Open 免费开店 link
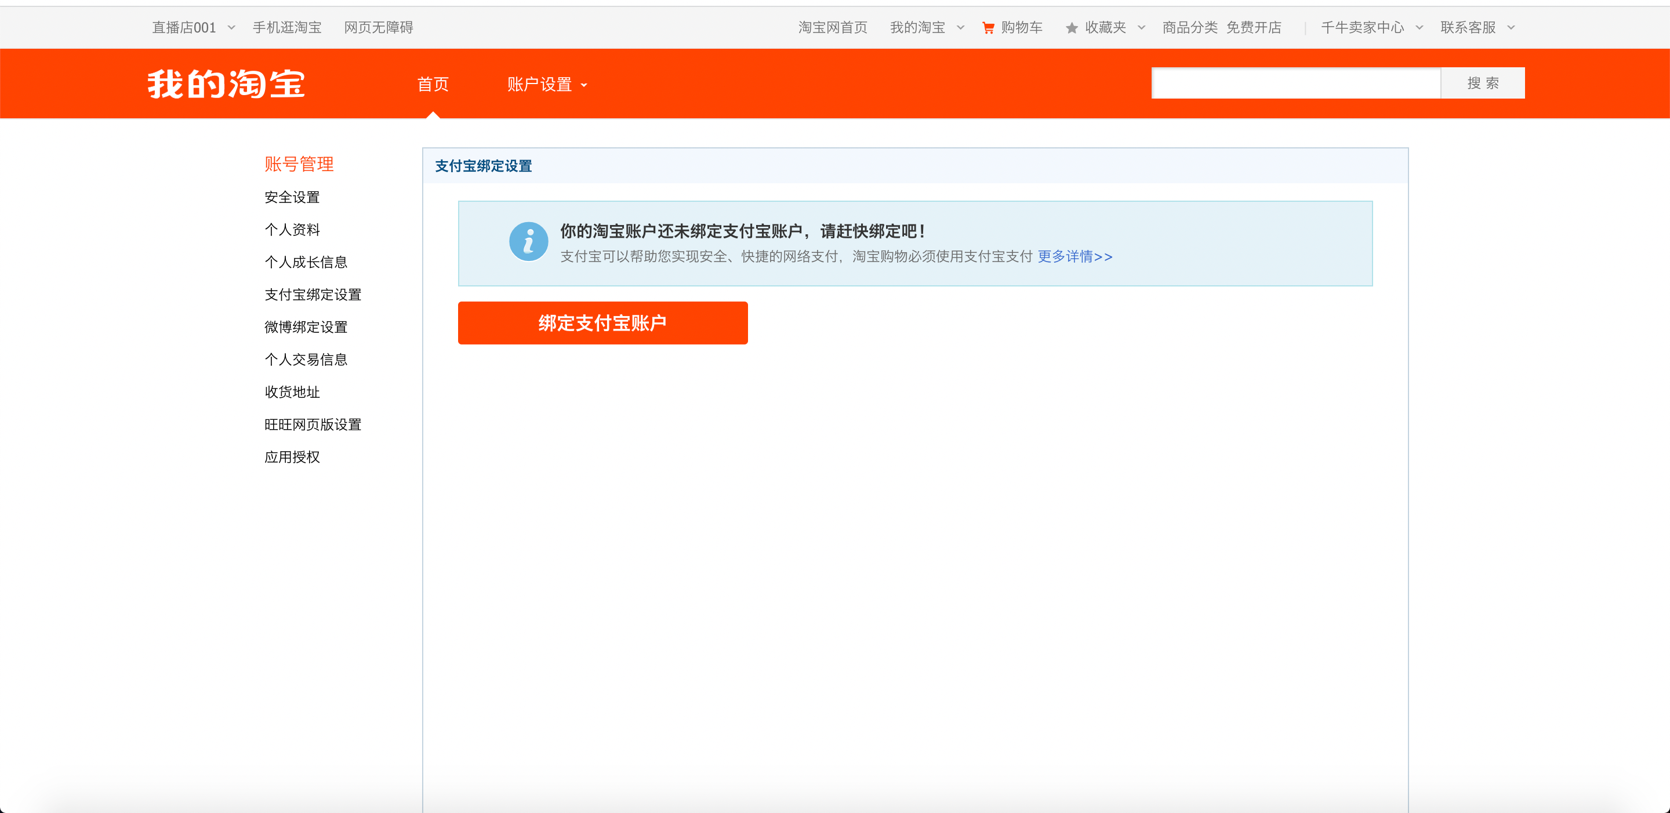The width and height of the screenshot is (1670, 813). click(1254, 28)
